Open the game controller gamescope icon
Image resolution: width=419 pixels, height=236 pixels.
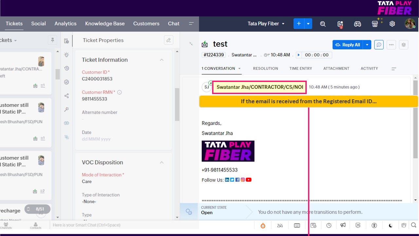pos(357,24)
